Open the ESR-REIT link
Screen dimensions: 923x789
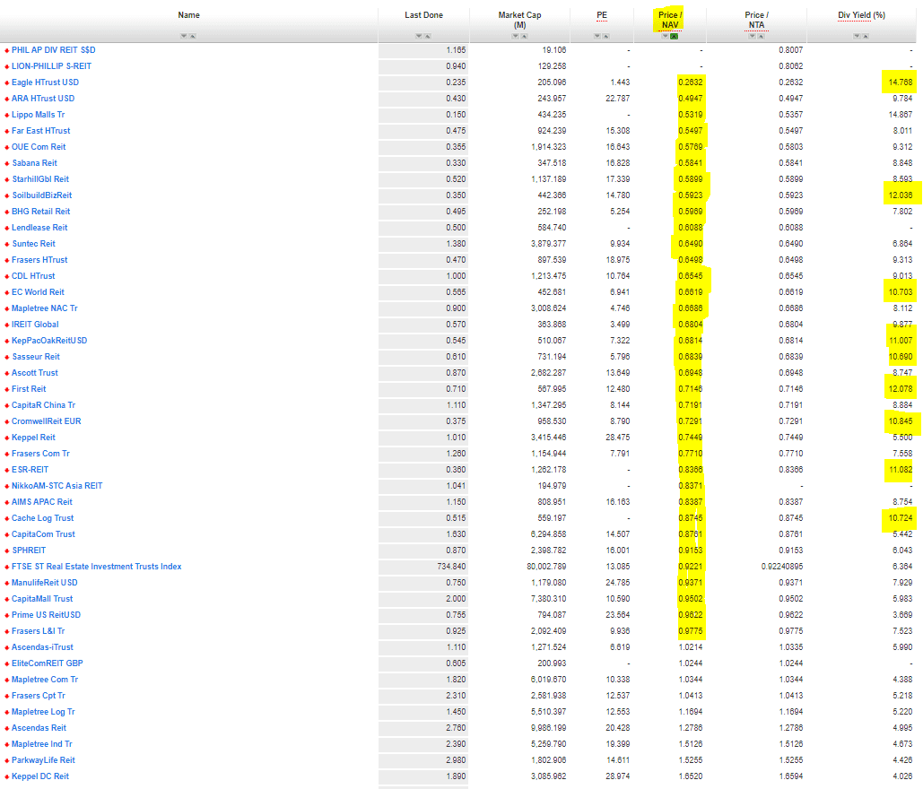click(30, 470)
